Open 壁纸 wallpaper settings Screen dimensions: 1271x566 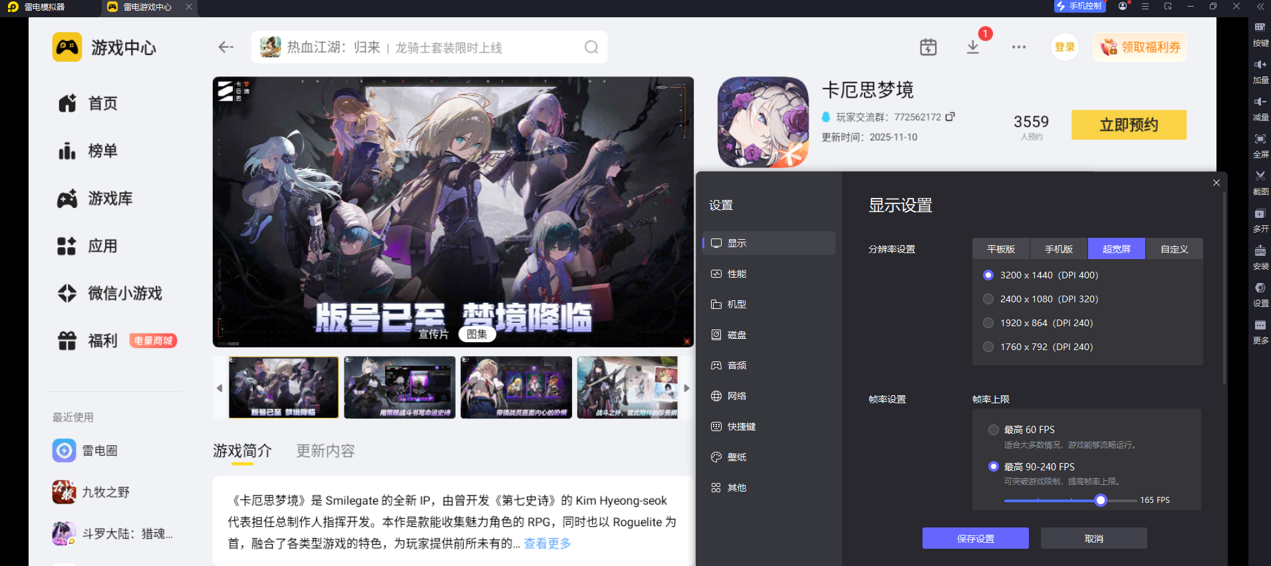[768, 457]
